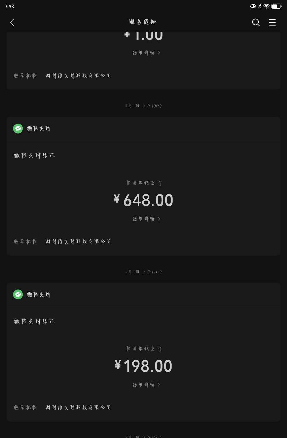
Task: Tap the battery indicator icon
Action: coord(276,6)
